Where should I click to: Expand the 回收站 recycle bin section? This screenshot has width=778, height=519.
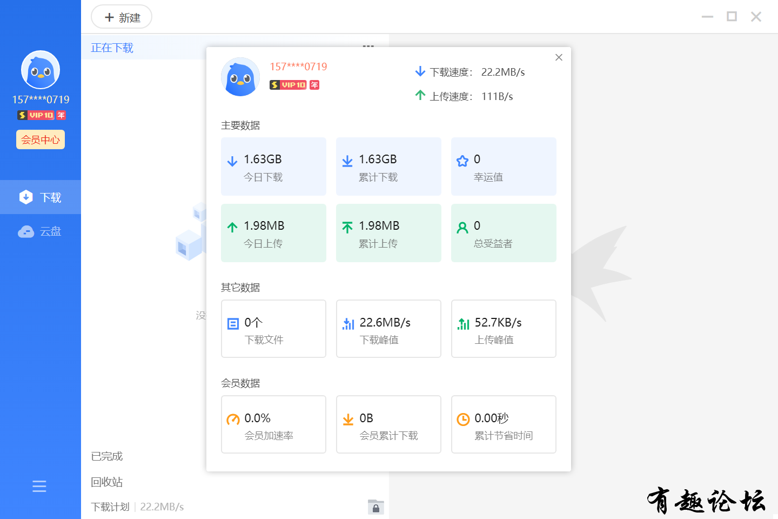pos(107,482)
